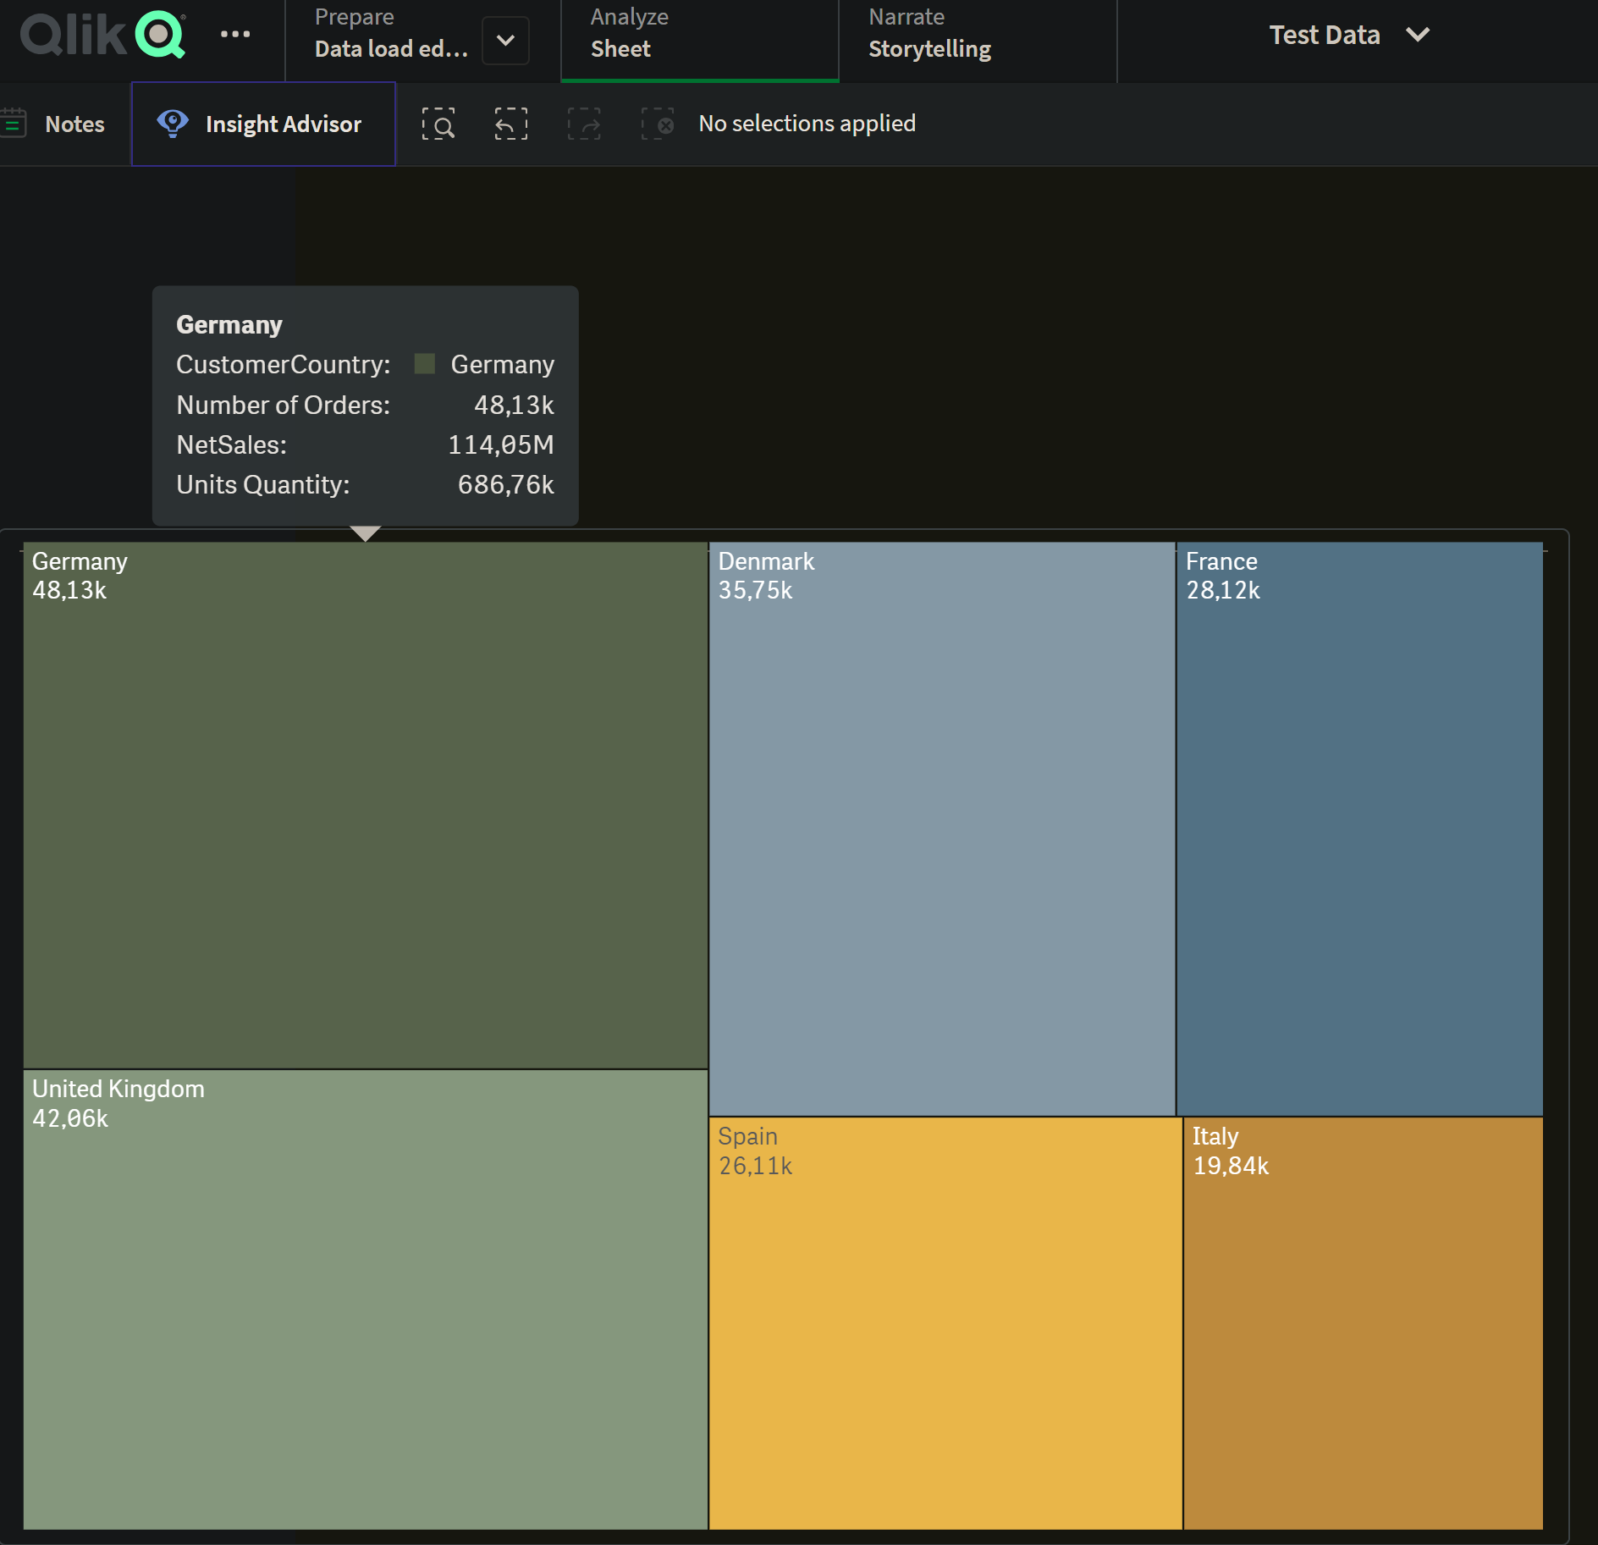Select the United Kingdom treemap block
This screenshot has width=1598, height=1545.
coord(365,1299)
